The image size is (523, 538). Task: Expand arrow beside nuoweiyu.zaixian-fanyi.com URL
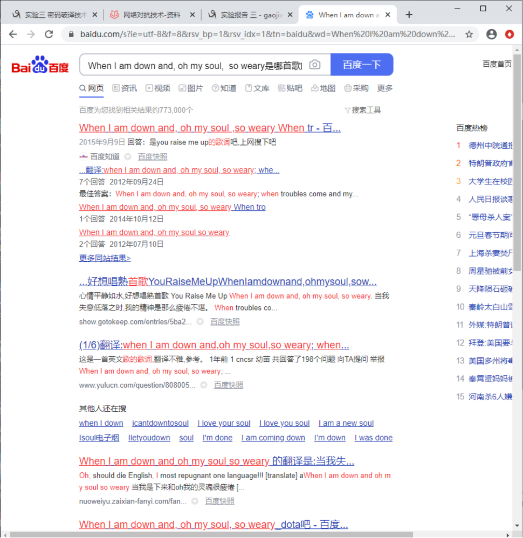(x=195, y=501)
